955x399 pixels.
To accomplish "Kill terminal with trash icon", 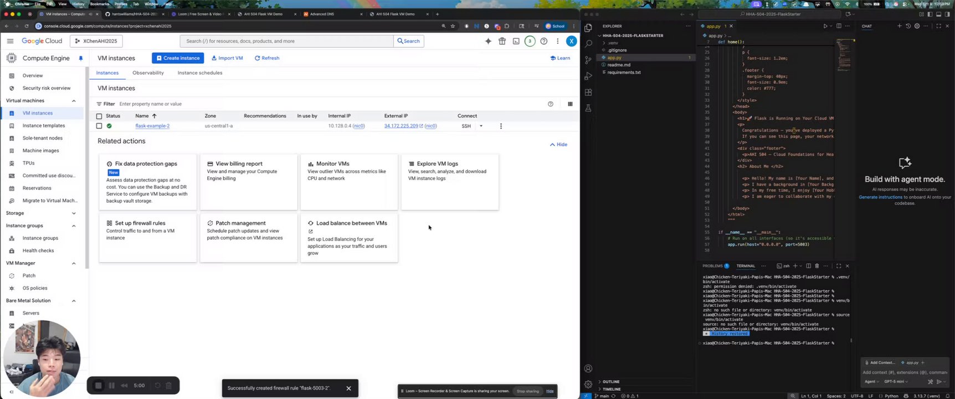I will point(817,266).
